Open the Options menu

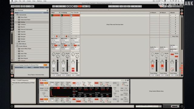point(39,1)
